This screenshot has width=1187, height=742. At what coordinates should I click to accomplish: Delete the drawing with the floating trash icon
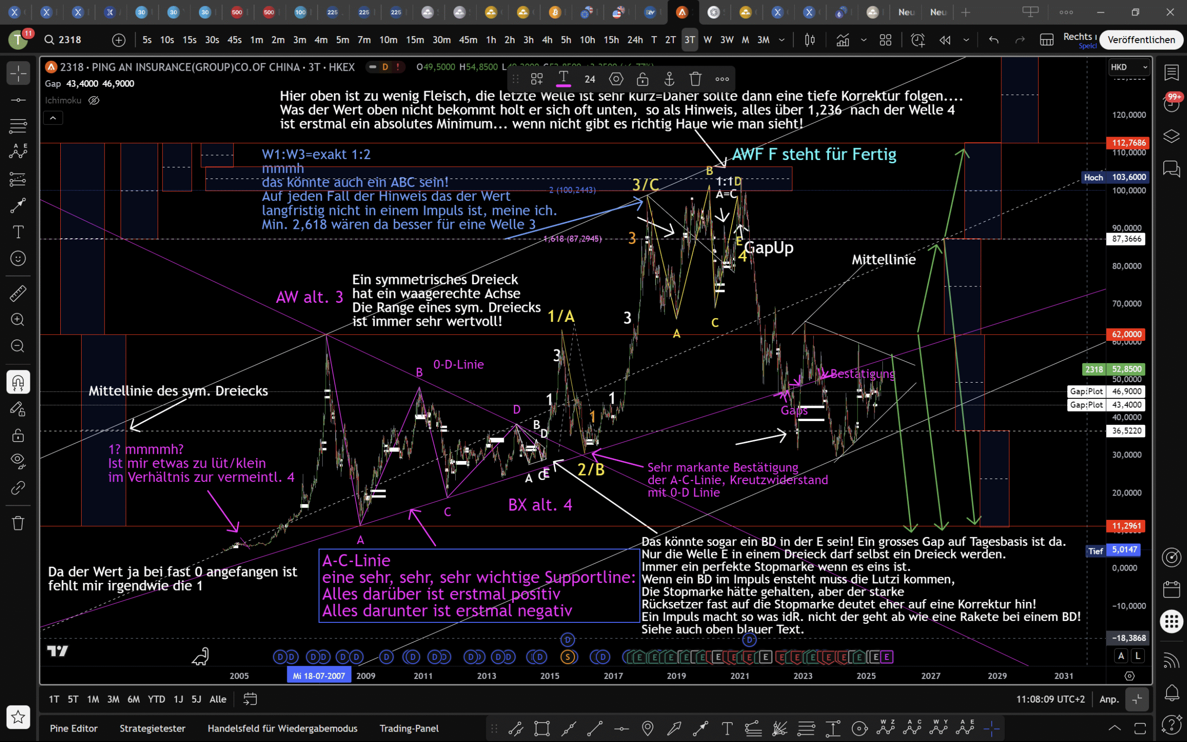[x=695, y=78]
